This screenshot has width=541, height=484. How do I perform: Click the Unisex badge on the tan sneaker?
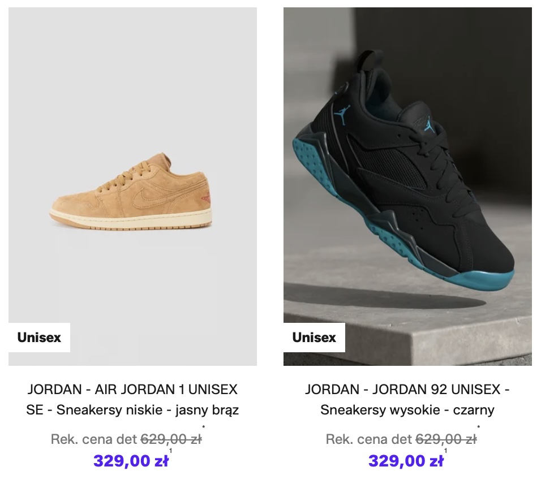[x=40, y=338]
